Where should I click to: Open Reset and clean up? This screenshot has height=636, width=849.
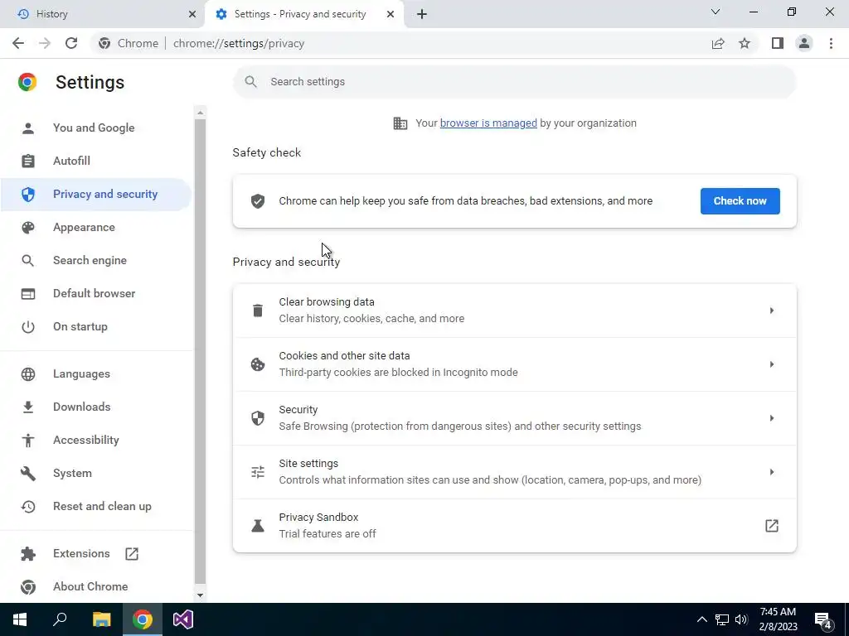pos(96,506)
